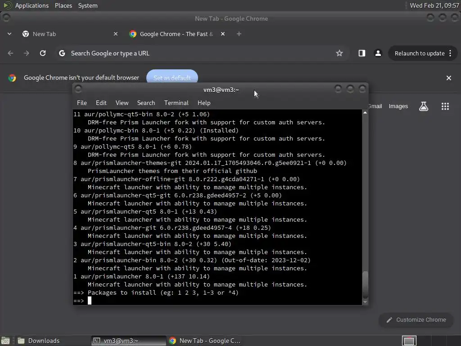
Task: Open the terminal View menu
Action: (122, 103)
